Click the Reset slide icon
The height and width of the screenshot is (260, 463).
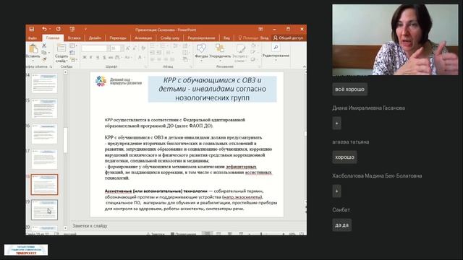(x=72, y=53)
